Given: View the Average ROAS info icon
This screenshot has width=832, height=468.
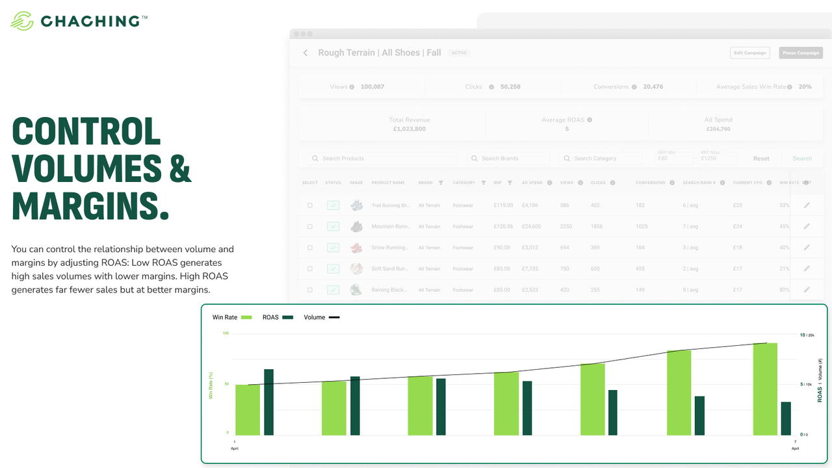Looking at the screenshot, I should (590, 120).
